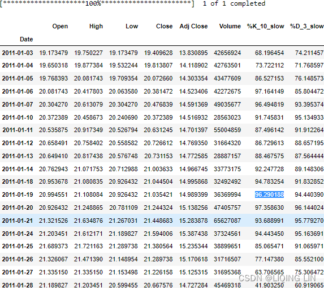Click Adj Close value 15.125315
Image resolution: width=324 pixels, height=288 pixels.
click(x=193, y=272)
